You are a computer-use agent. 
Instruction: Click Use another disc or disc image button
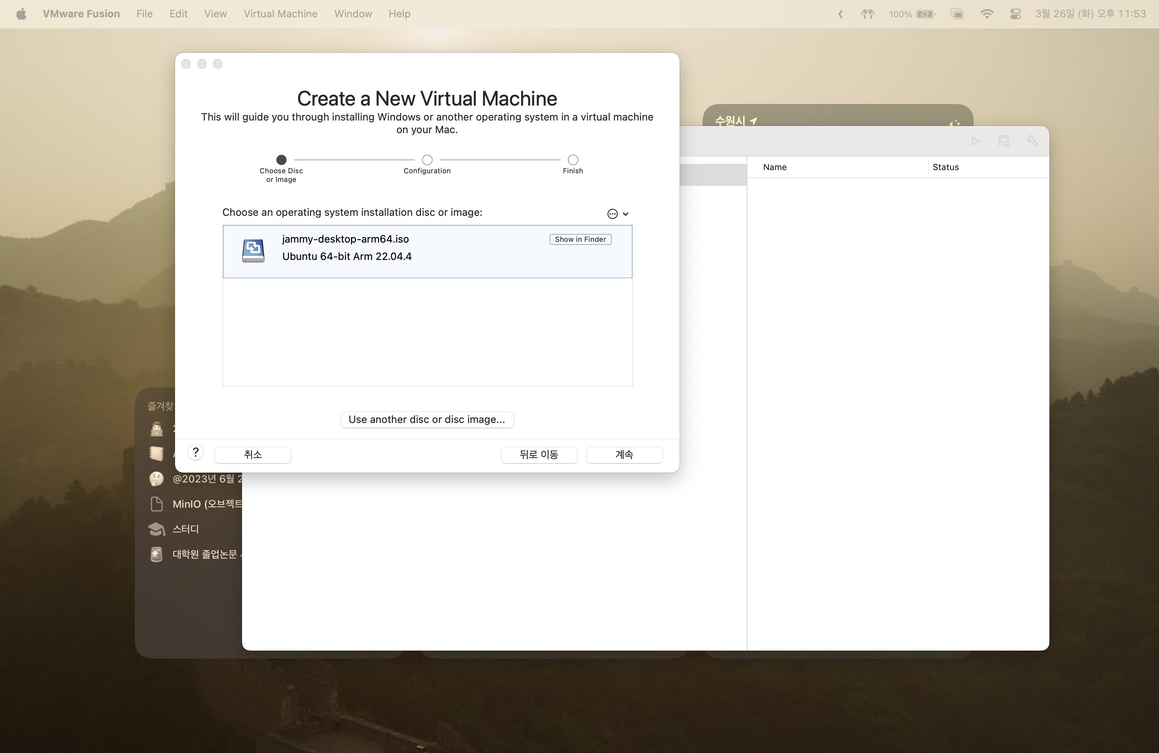pyautogui.click(x=427, y=419)
